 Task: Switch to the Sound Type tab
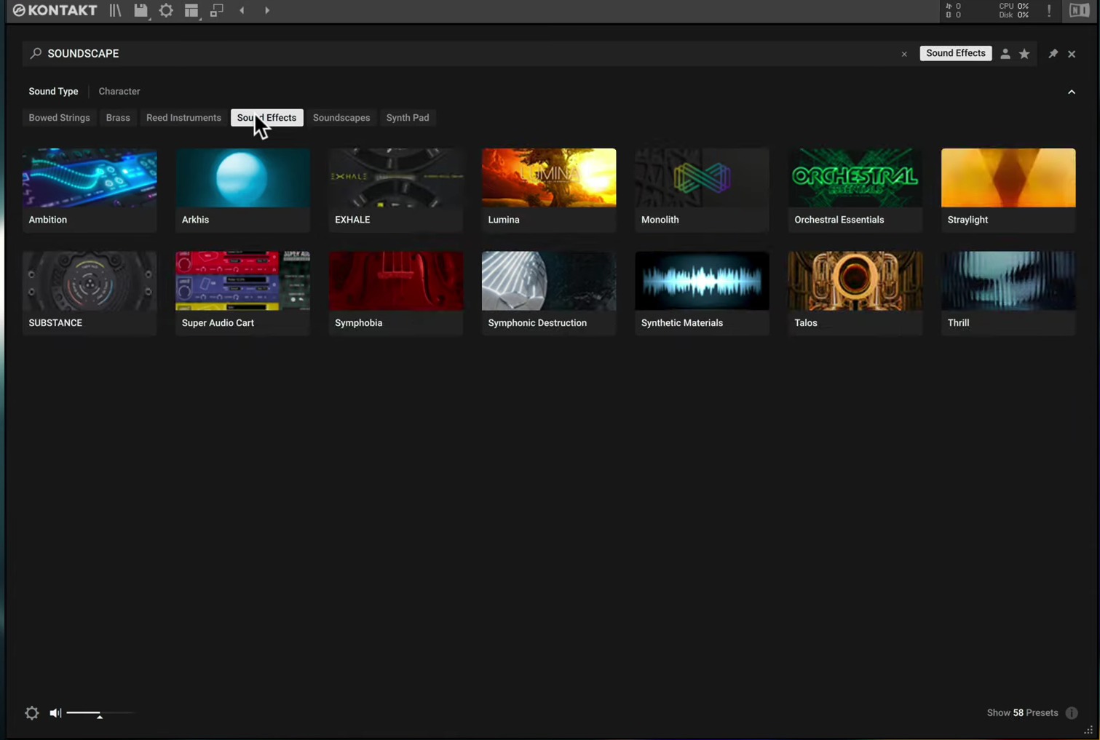click(x=53, y=92)
